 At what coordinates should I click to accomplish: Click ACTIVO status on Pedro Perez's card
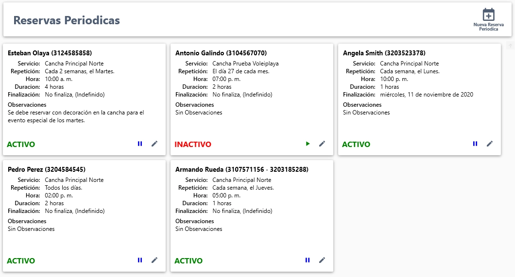21,261
